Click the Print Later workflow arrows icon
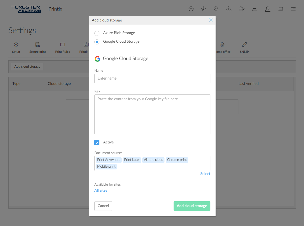This screenshot has height=226, width=304. pos(203,9)
